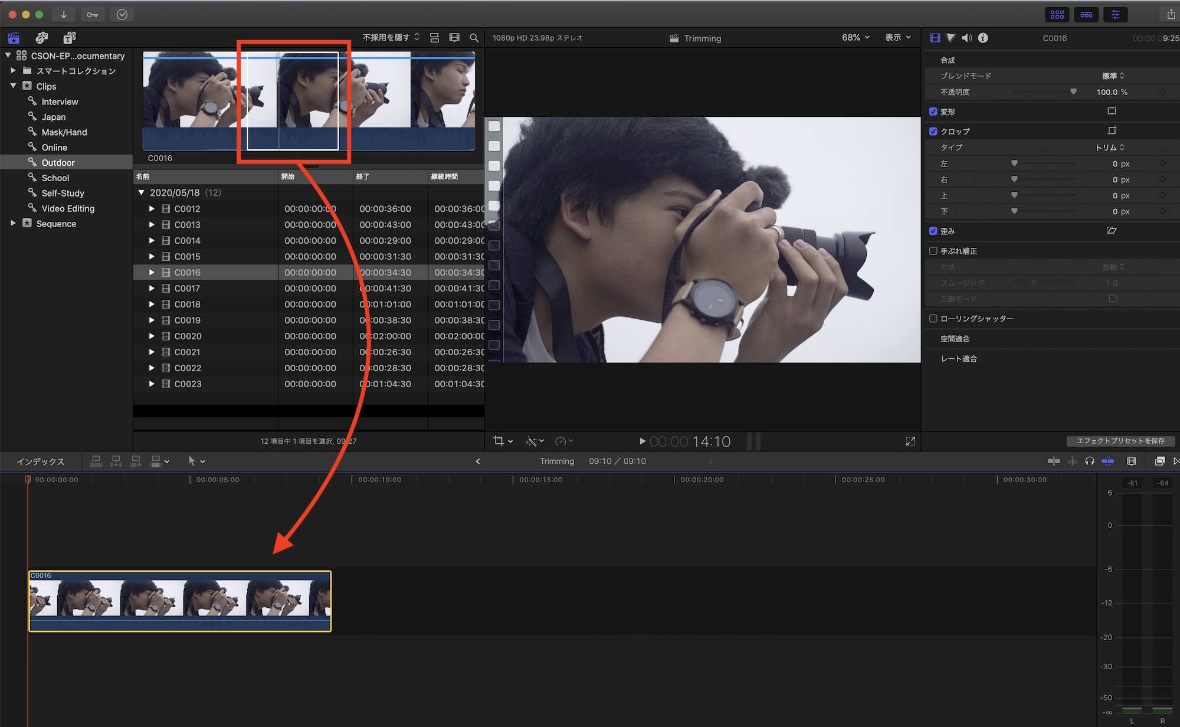
Task: Enable the 手ぶれ補正 stabilization checkbox
Action: pos(933,251)
